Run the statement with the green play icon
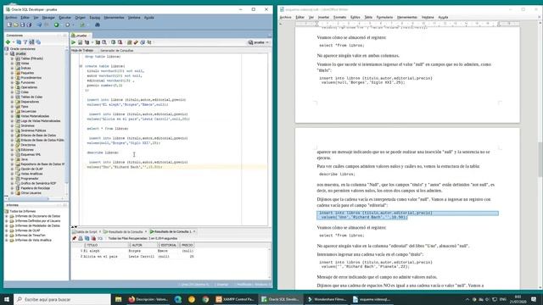This screenshot has height=305, width=543. [74, 42]
